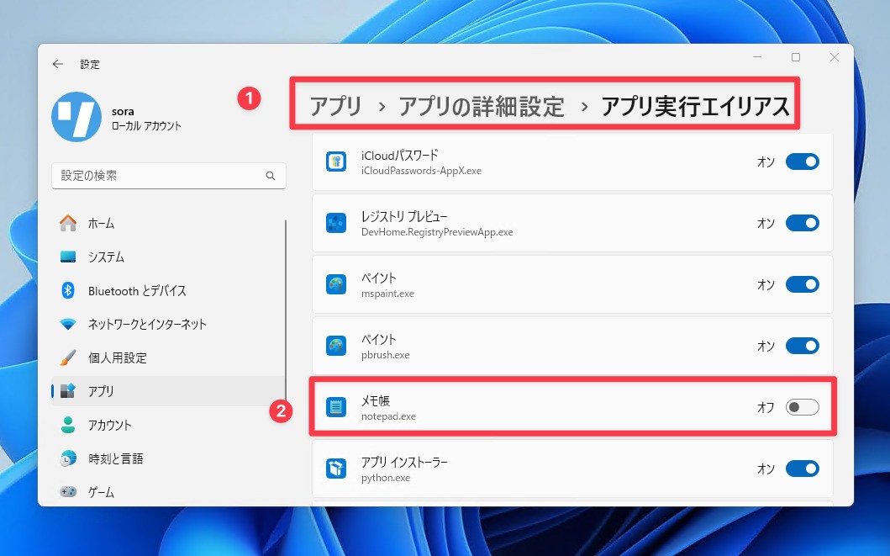Click the ゲーム controller icon
Viewport: 890px width, 556px height.
coord(68,492)
